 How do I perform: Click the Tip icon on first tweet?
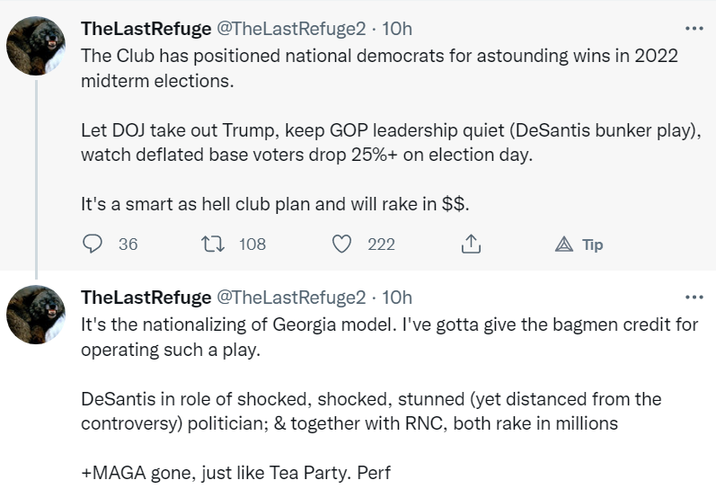[564, 244]
